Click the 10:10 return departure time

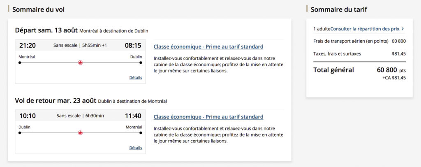(x=27, y=116)
